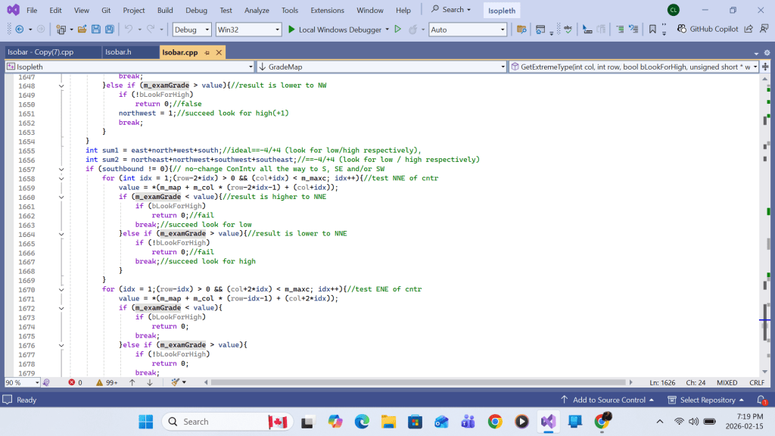
Task: Go to next issue down arrow
Action: point(150,383)
